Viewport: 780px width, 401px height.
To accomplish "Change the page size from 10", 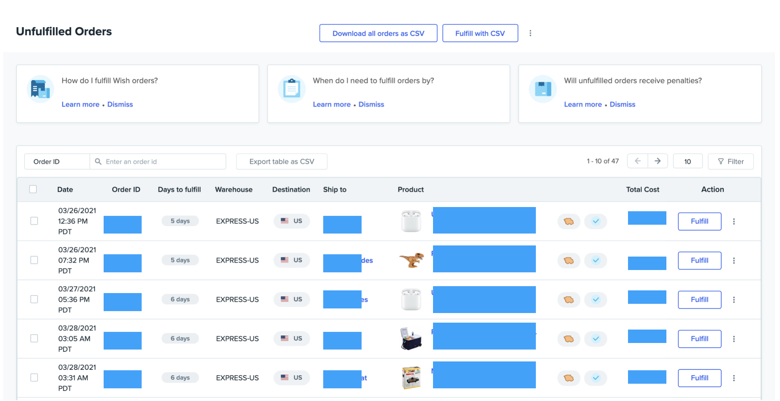I will (x=687, y=161).
